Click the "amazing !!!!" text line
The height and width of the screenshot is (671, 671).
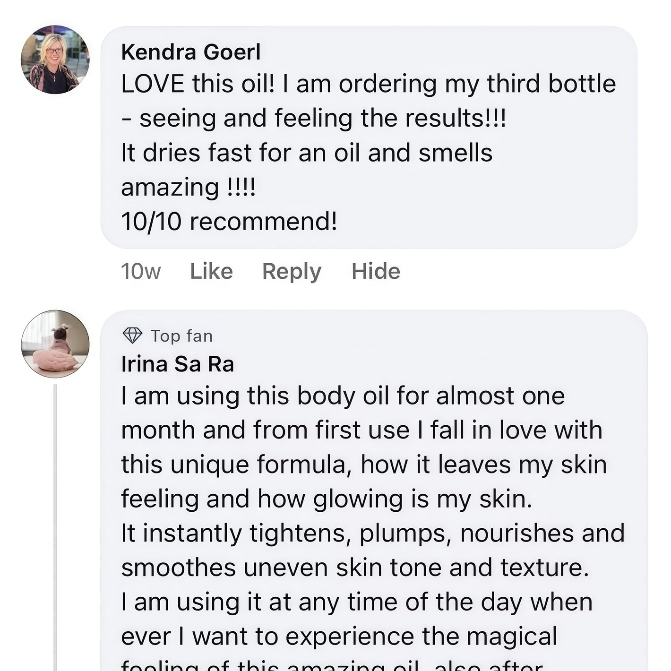[188, 187]
